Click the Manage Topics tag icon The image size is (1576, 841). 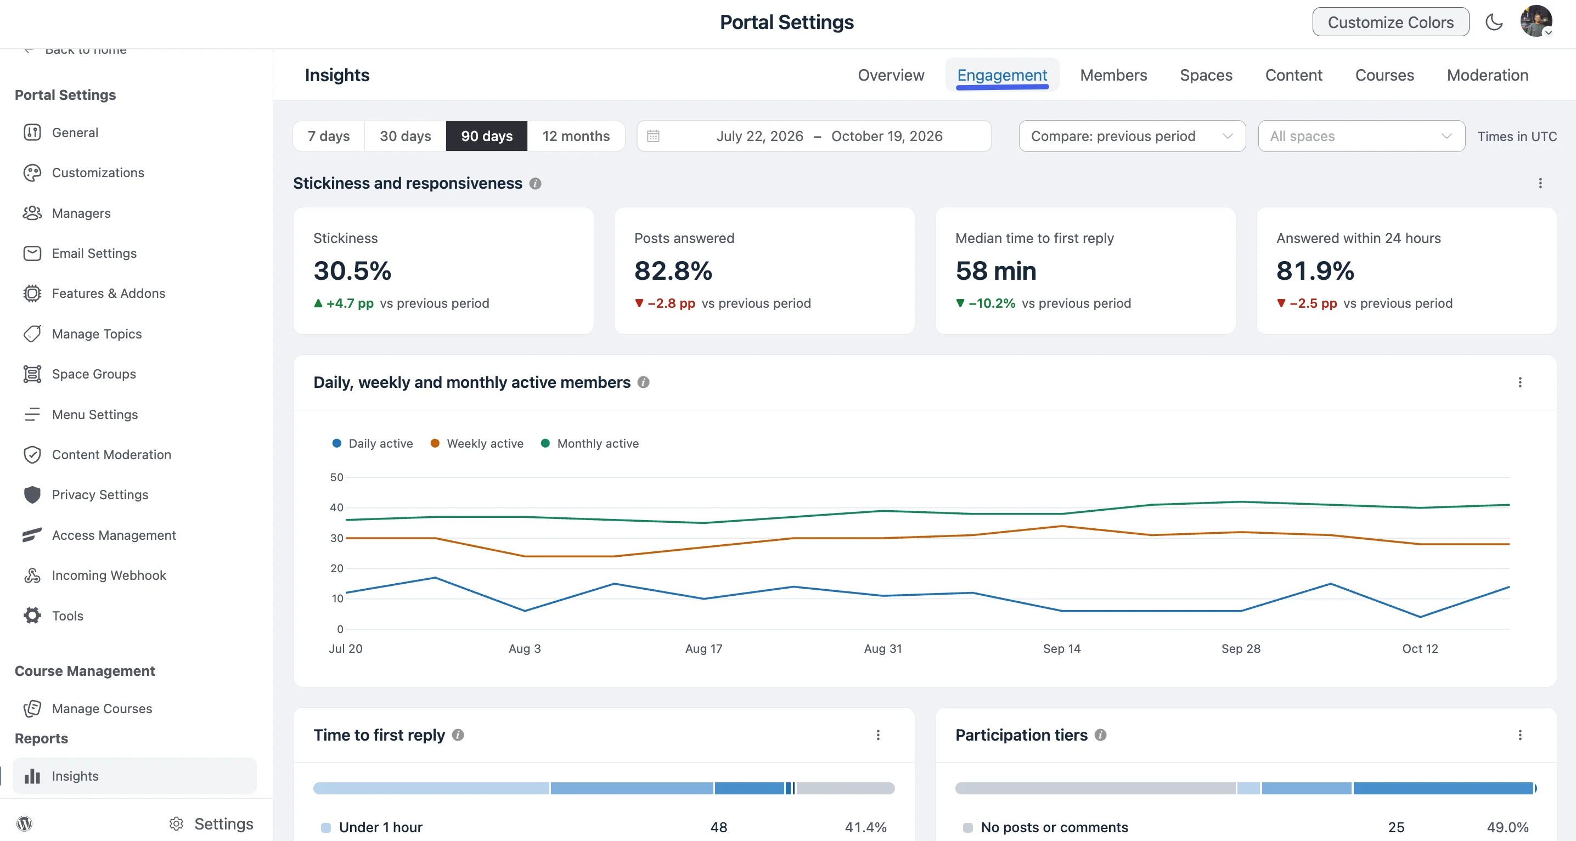click(32, 334)
